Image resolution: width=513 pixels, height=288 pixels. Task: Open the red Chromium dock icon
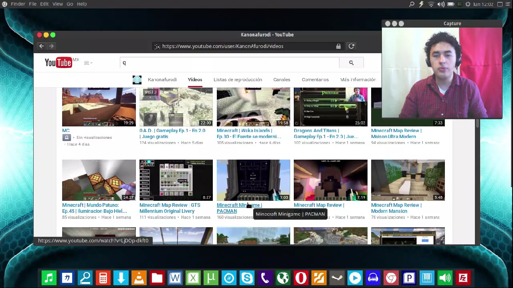(391, 278)
